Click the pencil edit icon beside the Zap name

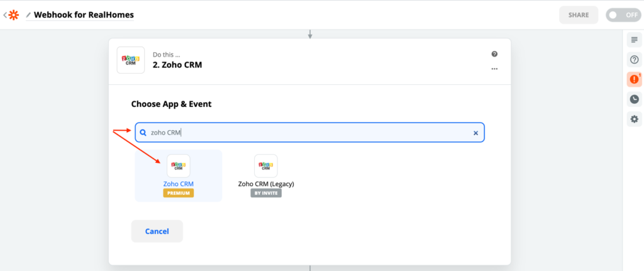click(x=28, y=15)
